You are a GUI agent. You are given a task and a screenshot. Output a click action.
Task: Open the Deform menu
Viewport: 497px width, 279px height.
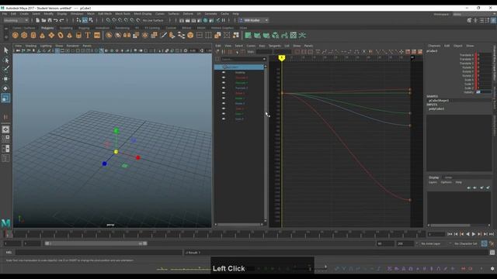[x=188, y=14]
